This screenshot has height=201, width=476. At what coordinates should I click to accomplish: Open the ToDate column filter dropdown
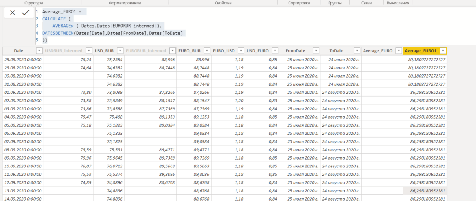click(x=357, y=51)
